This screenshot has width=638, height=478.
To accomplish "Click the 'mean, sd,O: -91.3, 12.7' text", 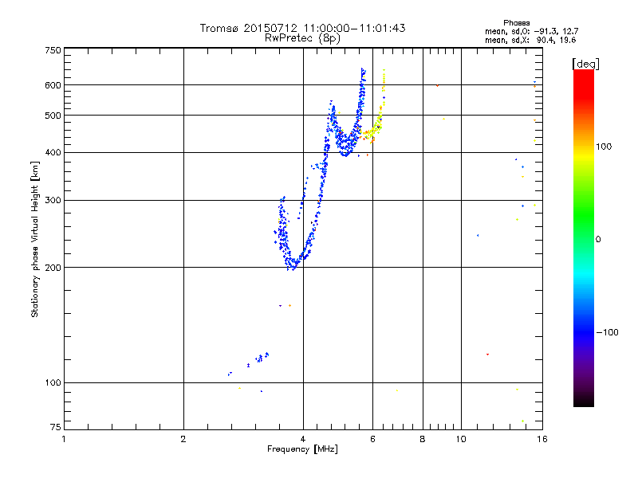I will 531,31.
